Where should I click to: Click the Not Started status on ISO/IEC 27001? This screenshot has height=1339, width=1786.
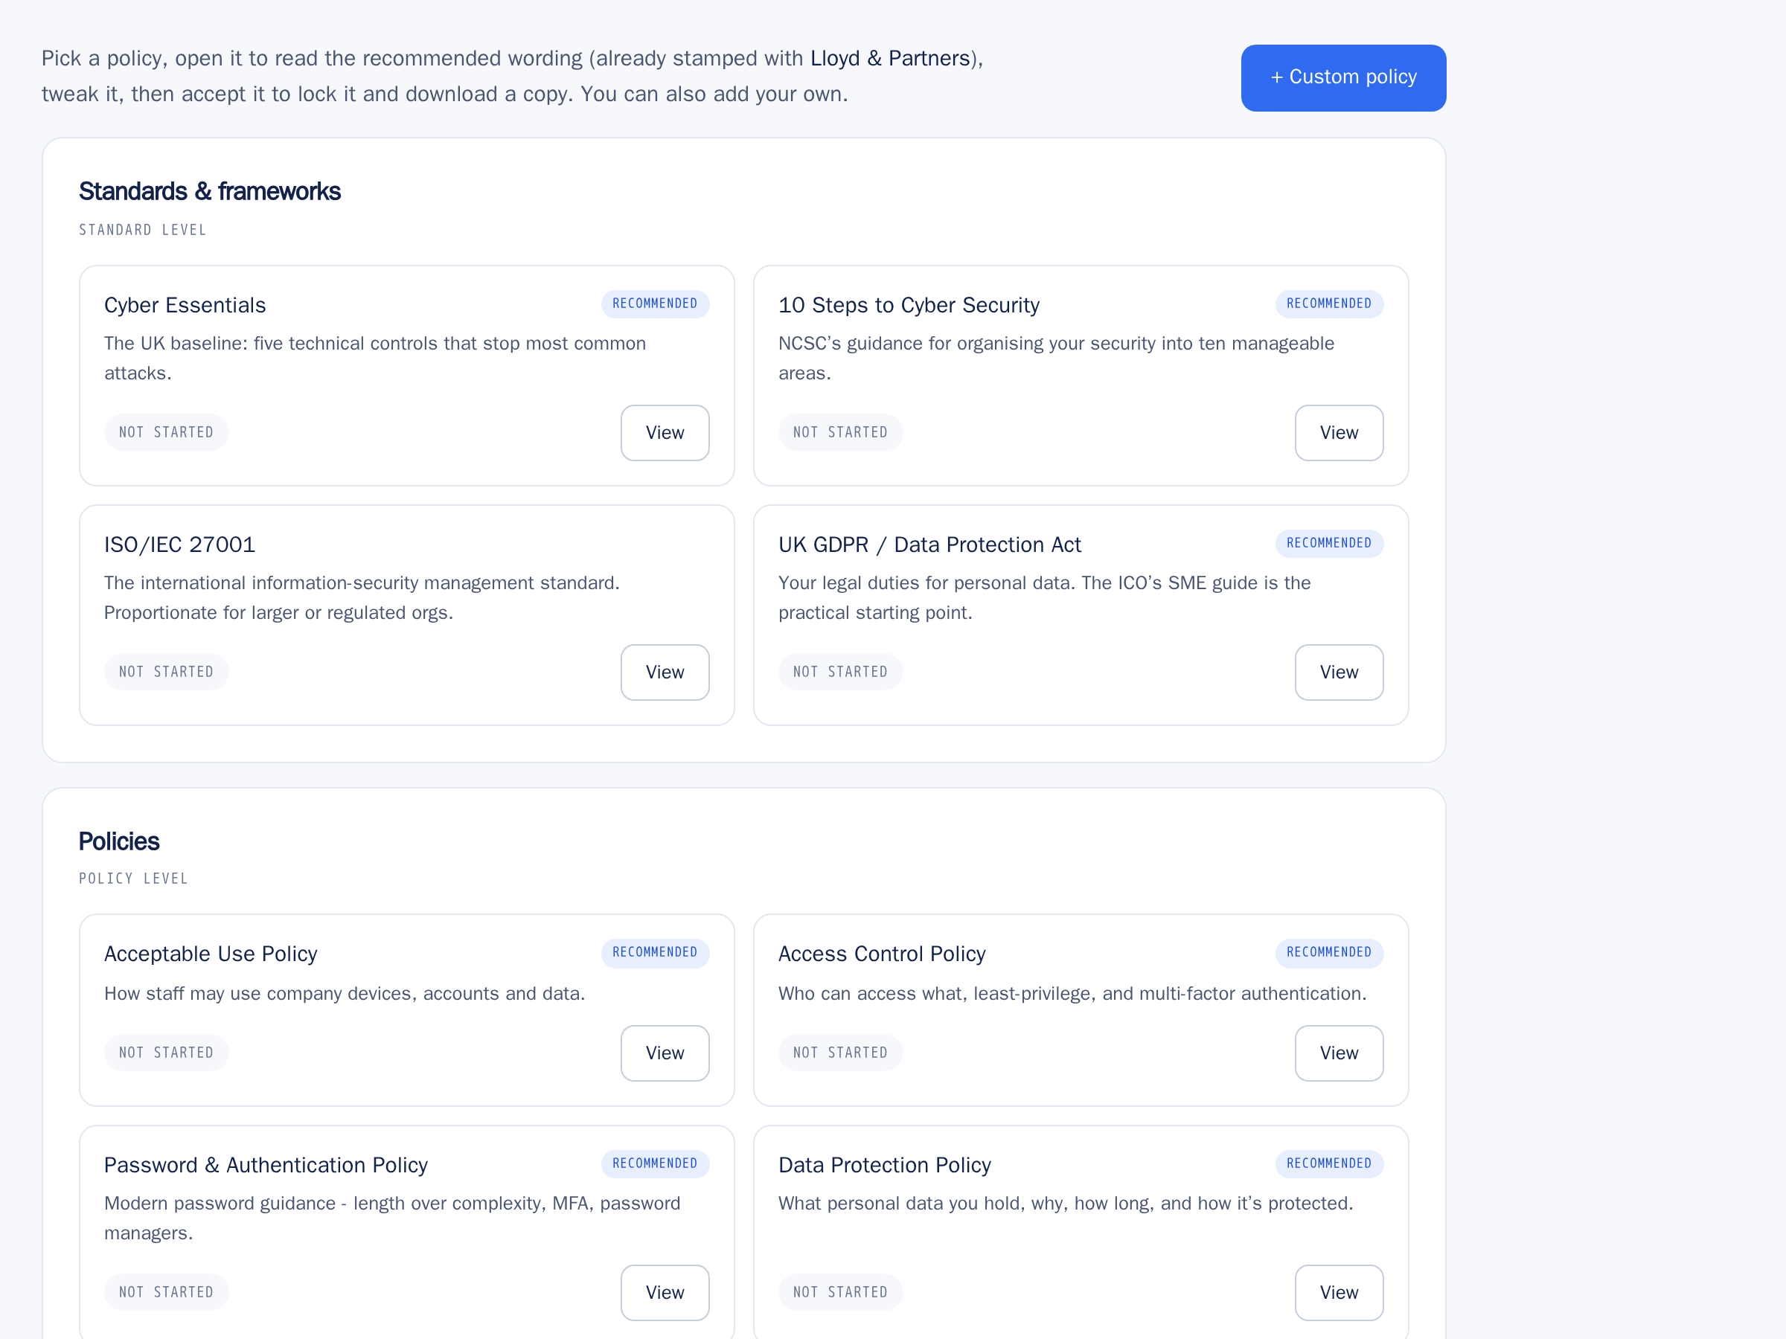click(167, 672)
